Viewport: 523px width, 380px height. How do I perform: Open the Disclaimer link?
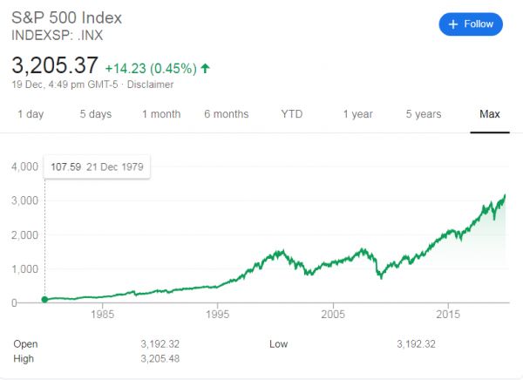click(150, 85)
